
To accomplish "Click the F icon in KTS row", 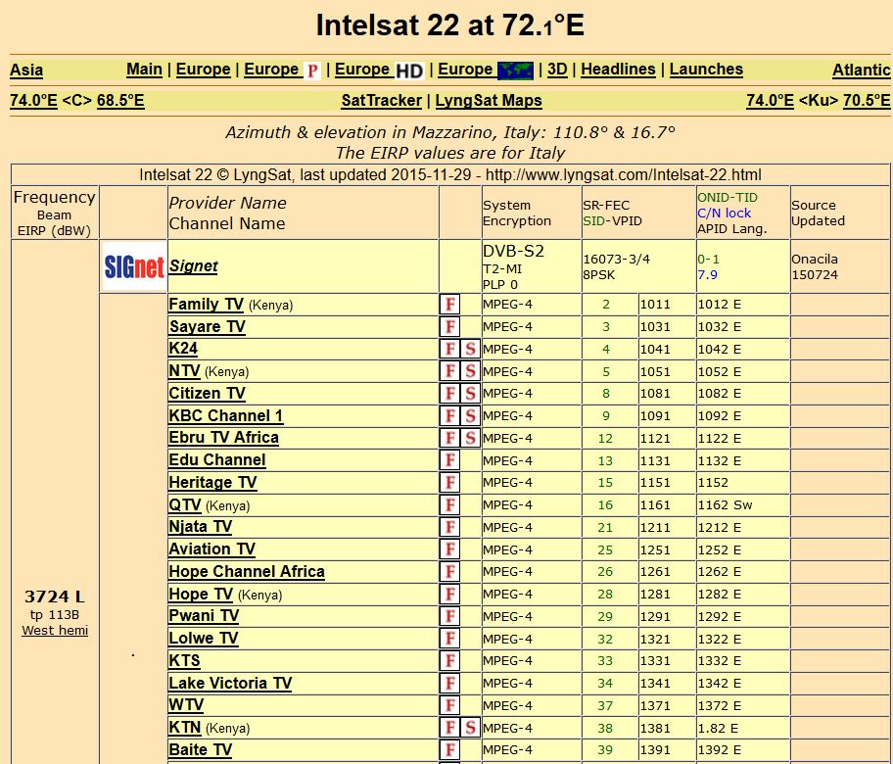I will pyautogui.click(x=449, y=661).
